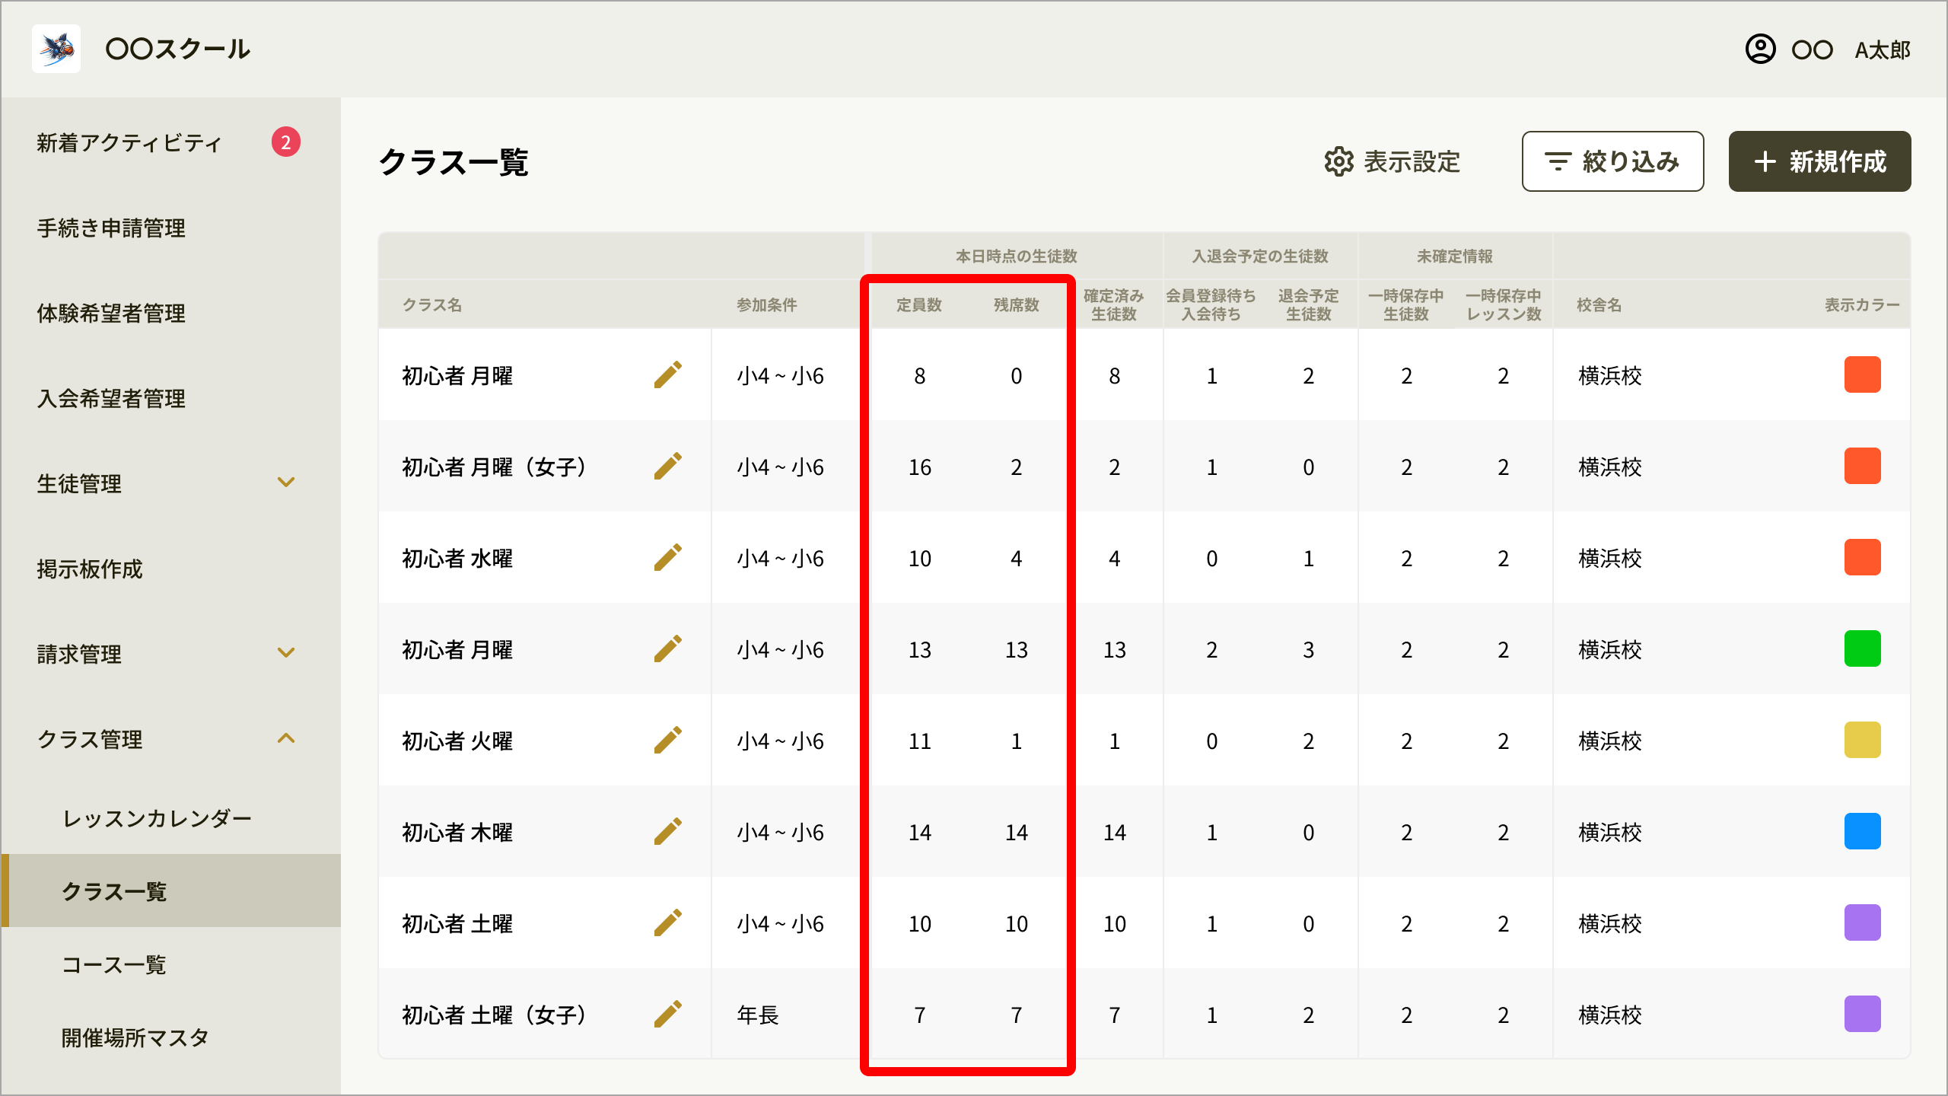This screenshot has height=1096, width=1948.
Task: Open 入会希望者管理 in sidebar
Action: tap(111, 398)
